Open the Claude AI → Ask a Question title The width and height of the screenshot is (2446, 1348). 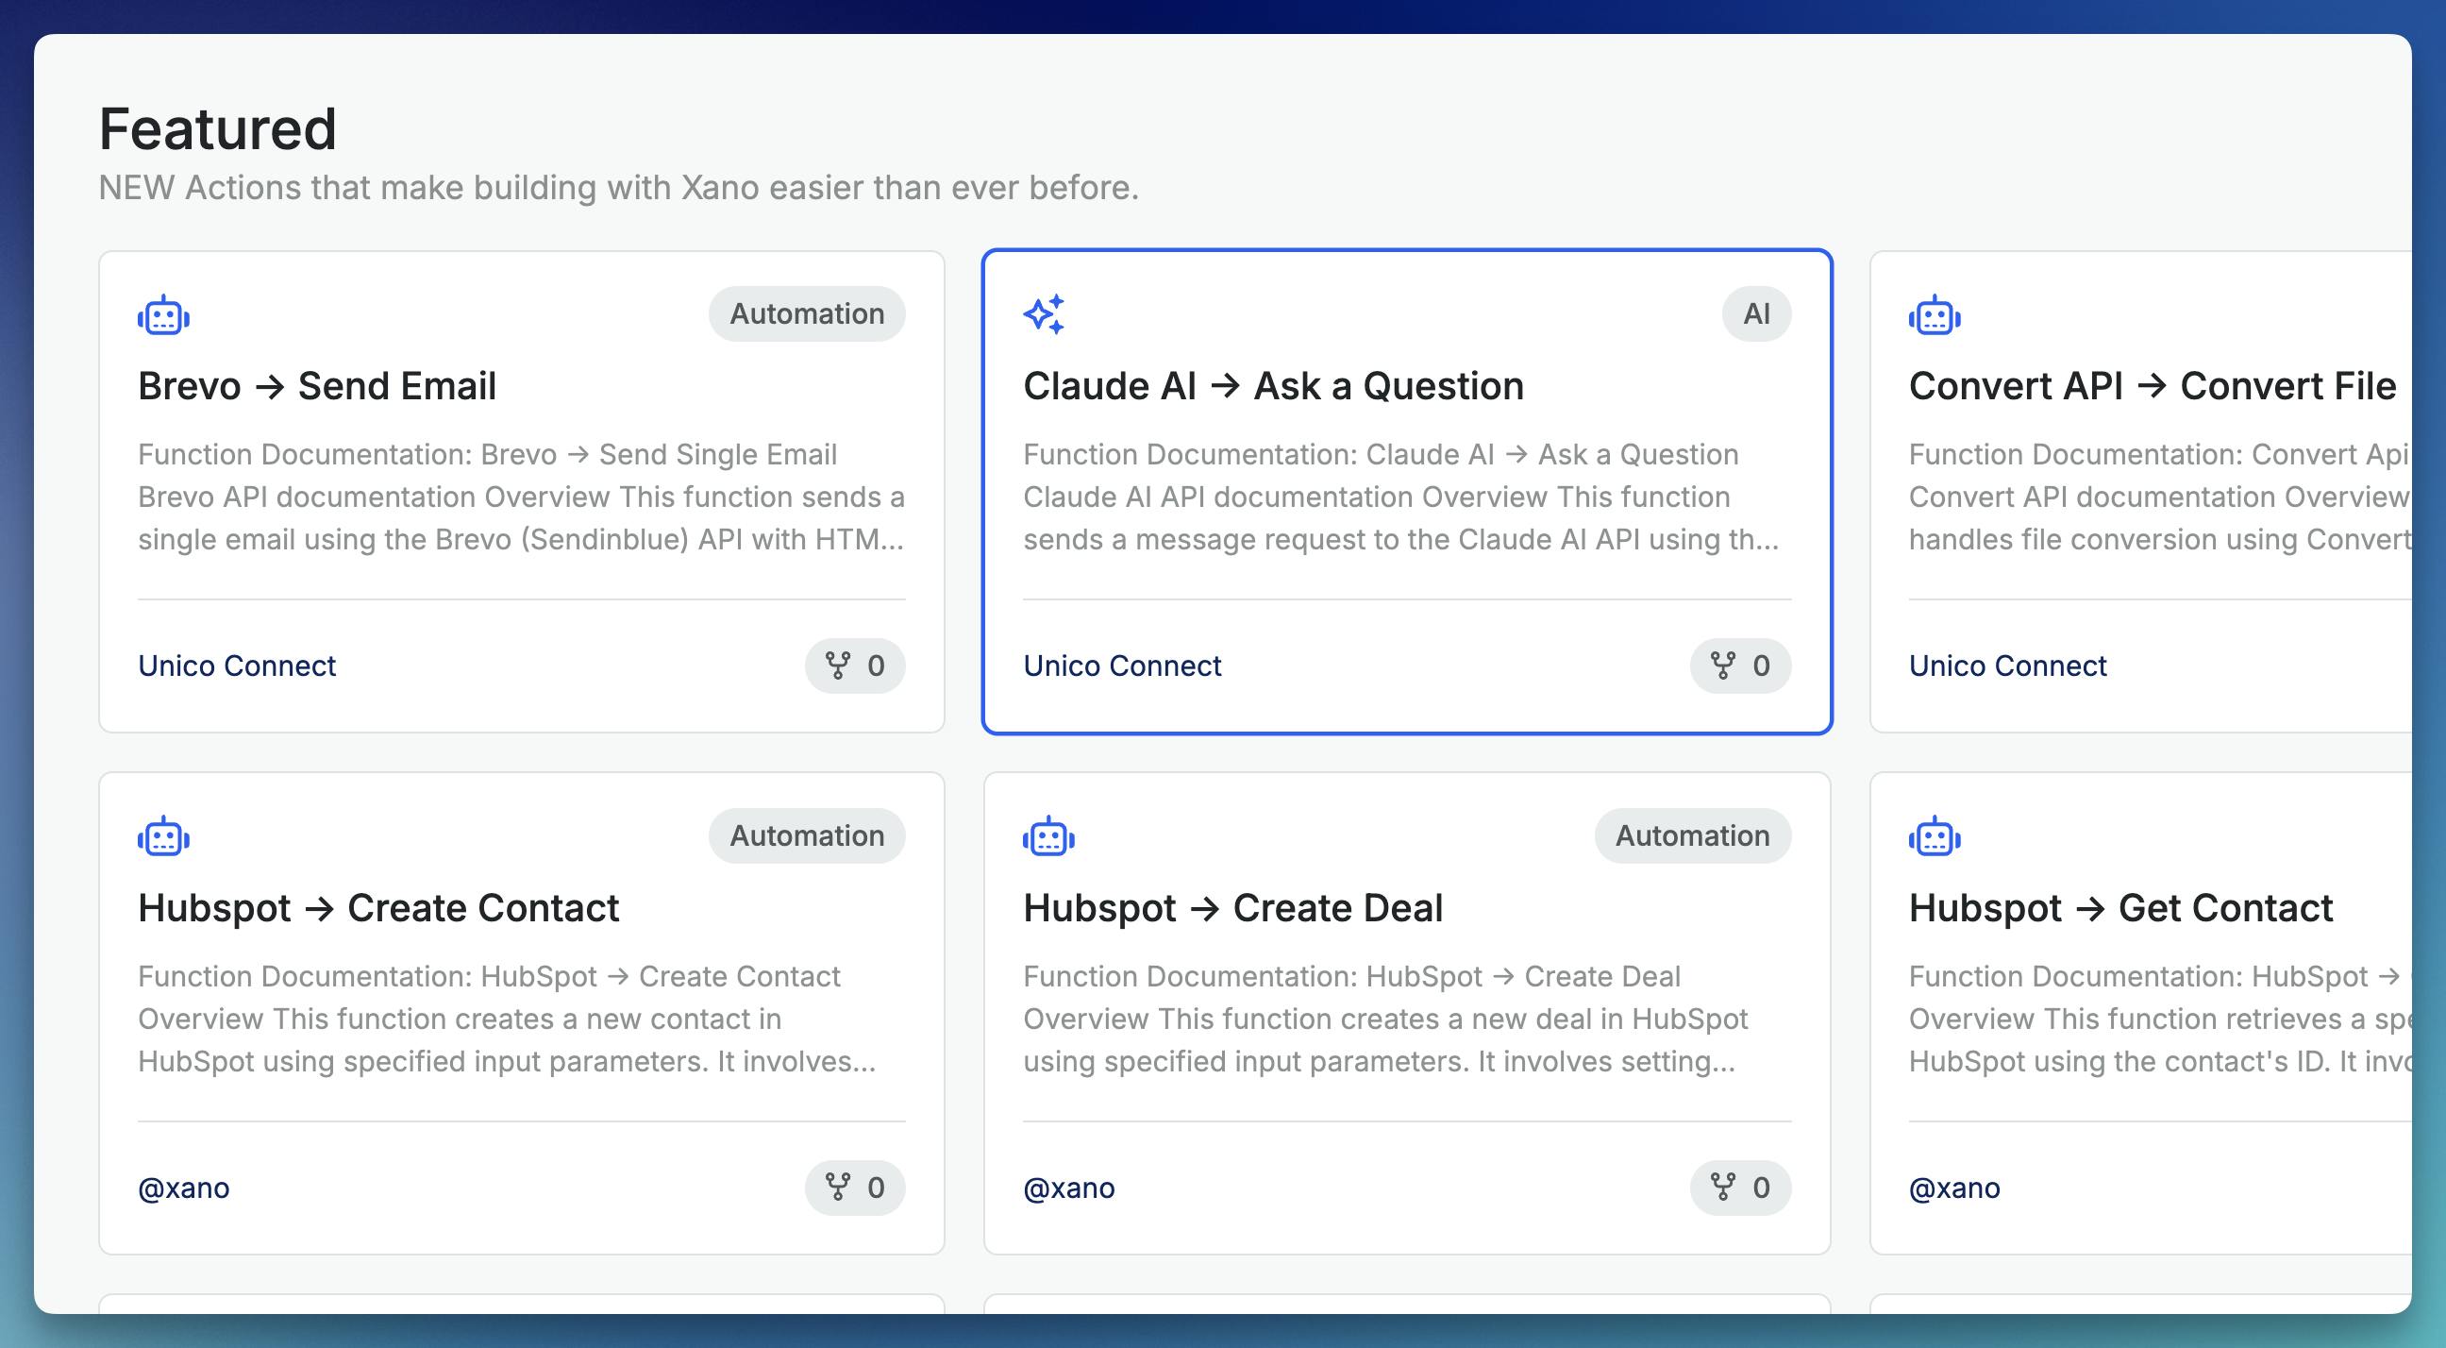click(1273, 387)
